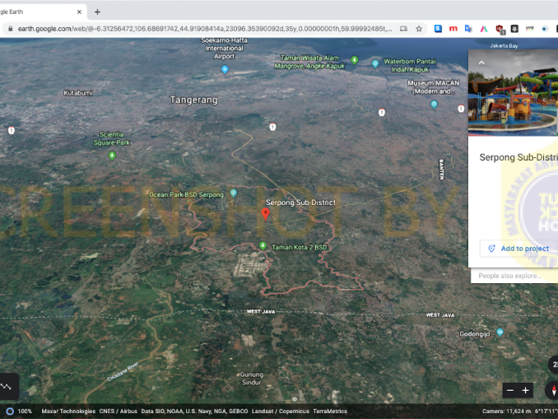Click the Serpong Sub-District card title
Image resolution: width=558 pixels, height=419 pixels.
pyautogui.click(x=518, y=157)
